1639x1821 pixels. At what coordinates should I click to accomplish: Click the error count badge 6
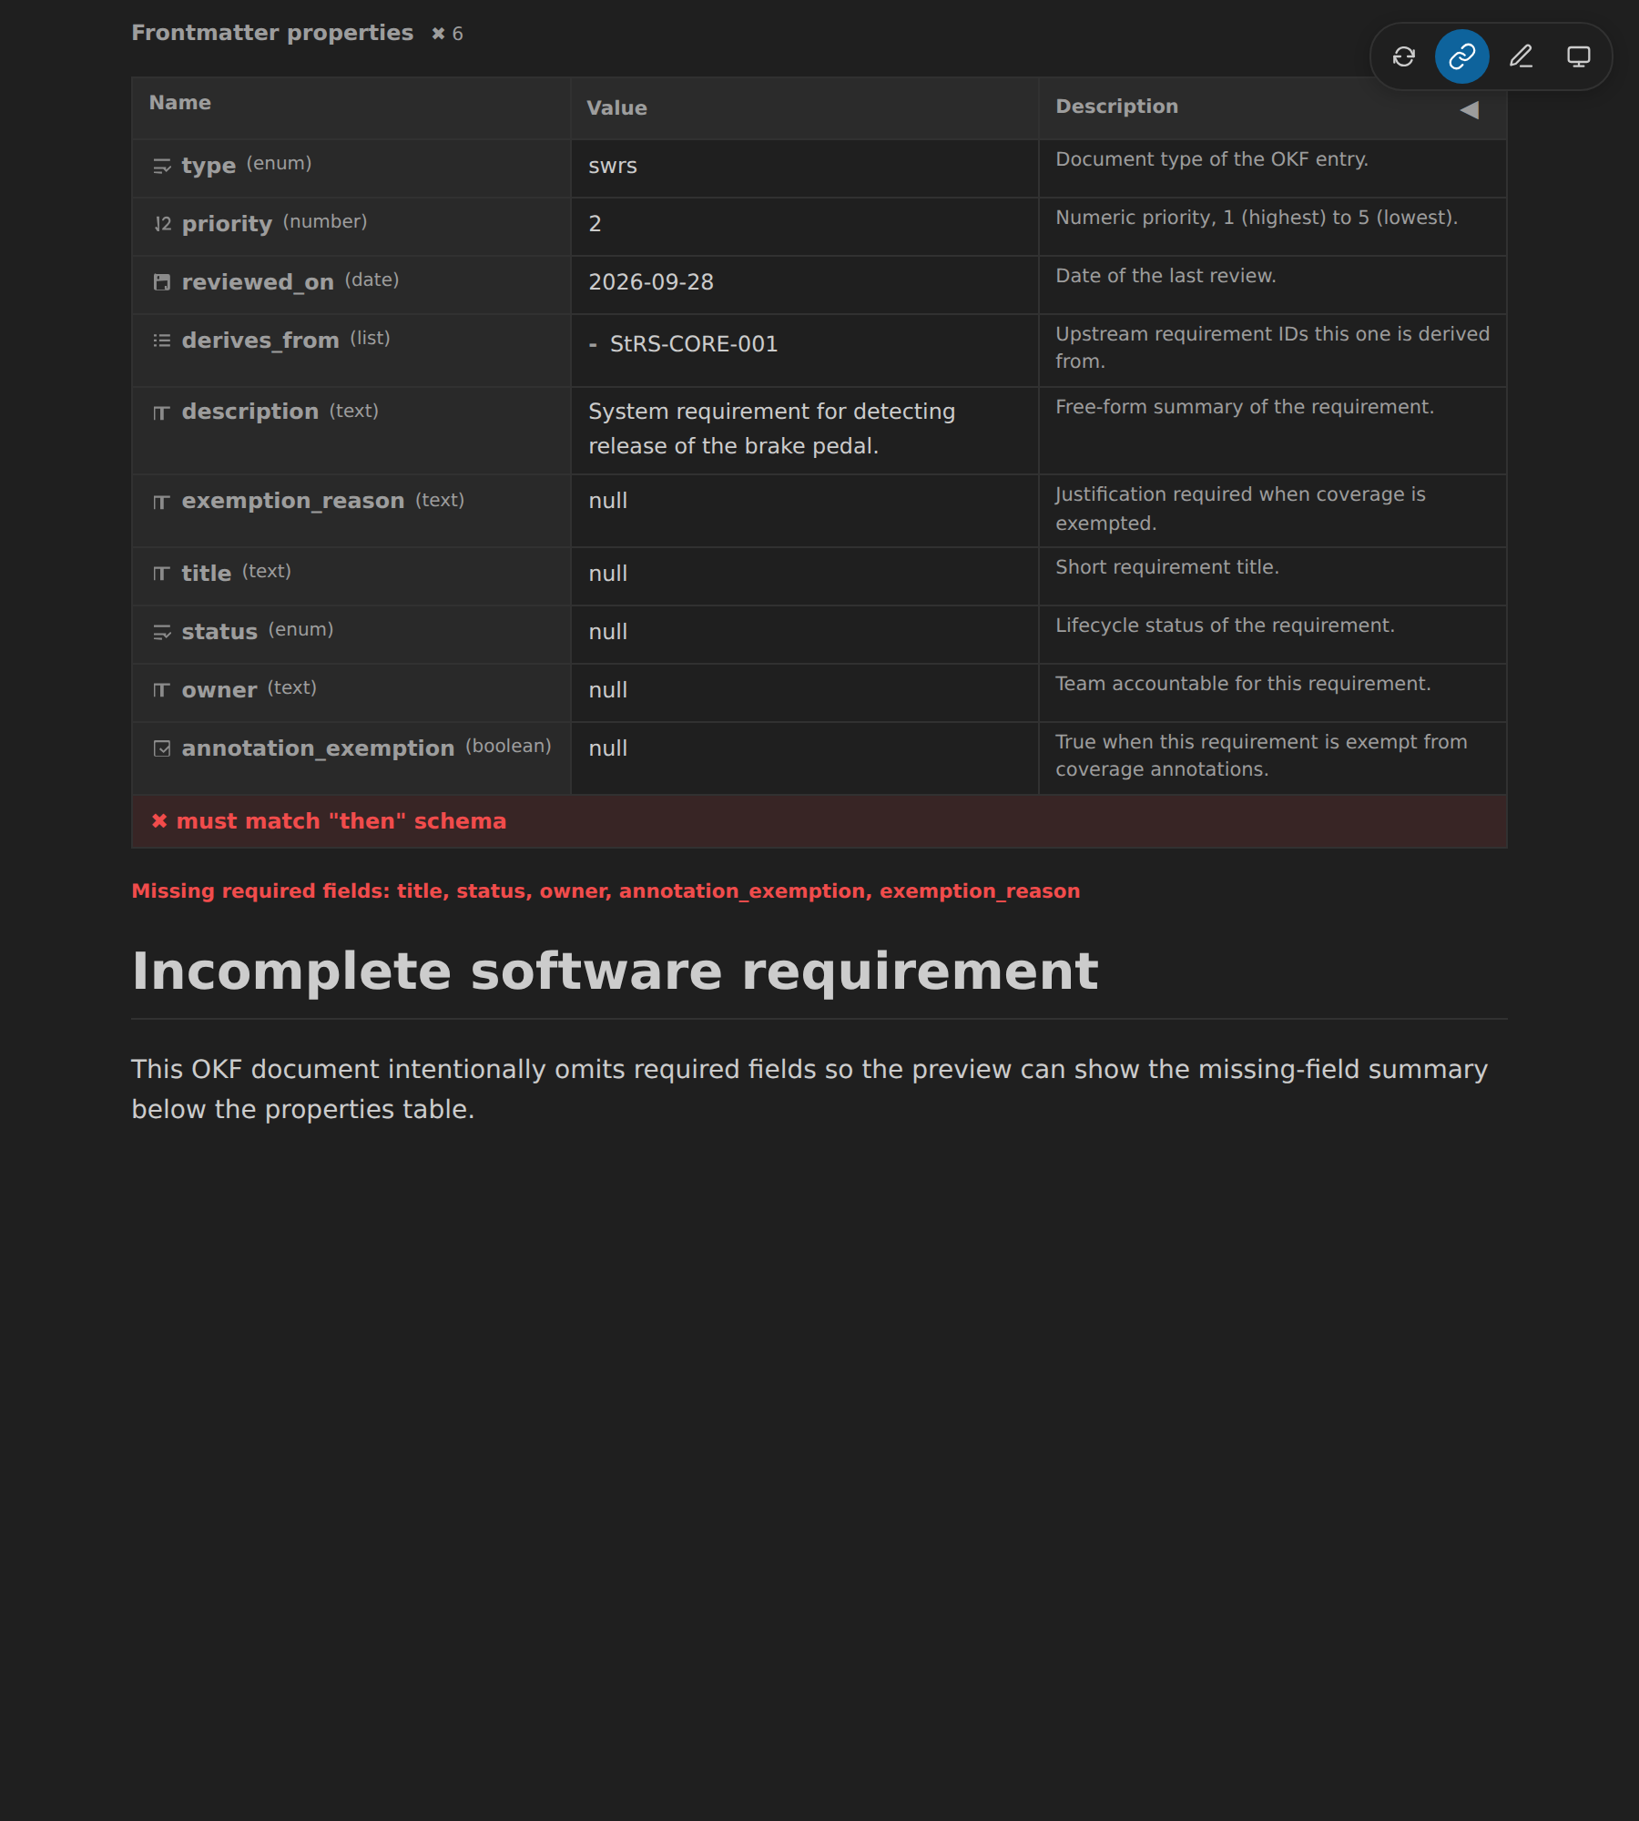click(447, 34)
